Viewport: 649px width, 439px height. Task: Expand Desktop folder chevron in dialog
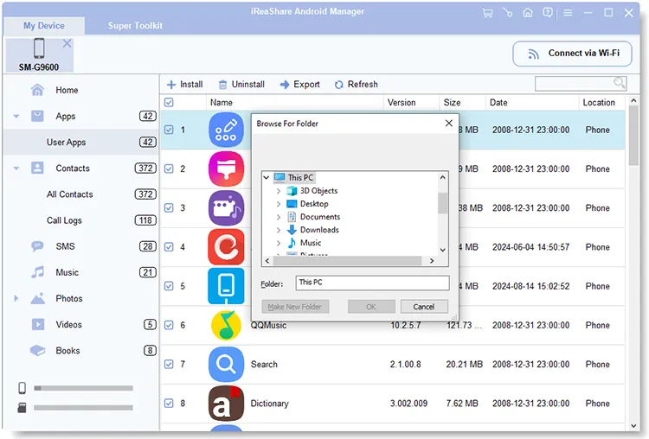point(279,204)
